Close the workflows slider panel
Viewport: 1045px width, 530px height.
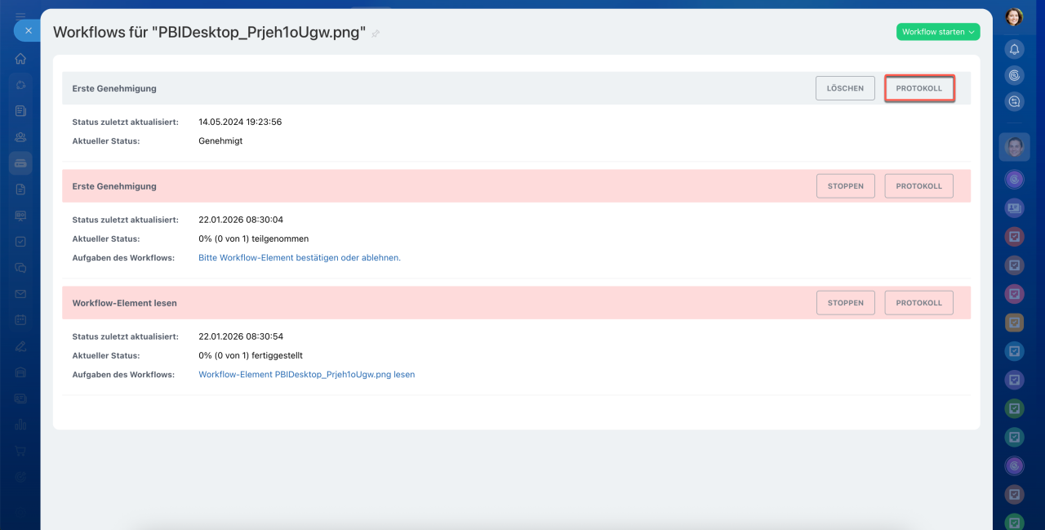coord(28,30)
